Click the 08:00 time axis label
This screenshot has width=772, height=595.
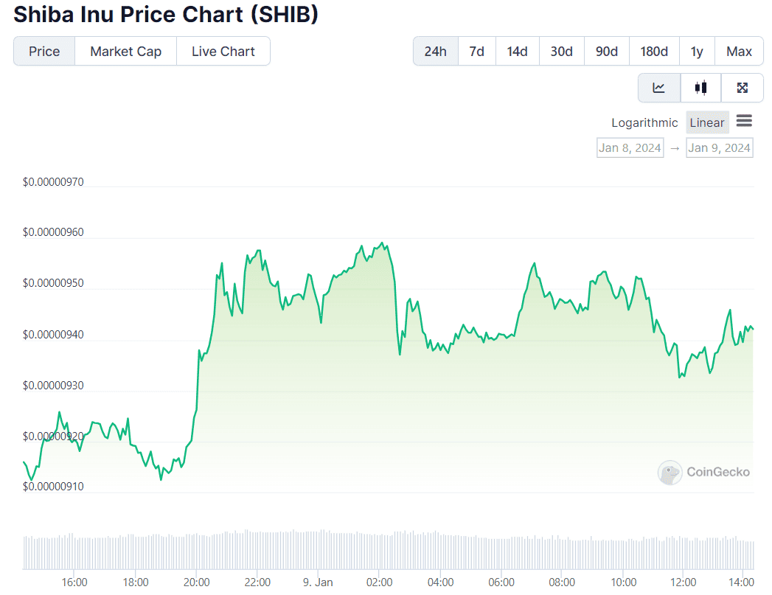[x=562, y=582]
